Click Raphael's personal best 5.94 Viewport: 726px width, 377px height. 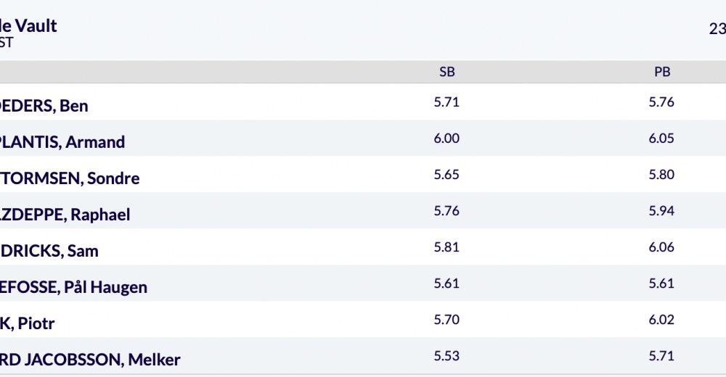661,211
